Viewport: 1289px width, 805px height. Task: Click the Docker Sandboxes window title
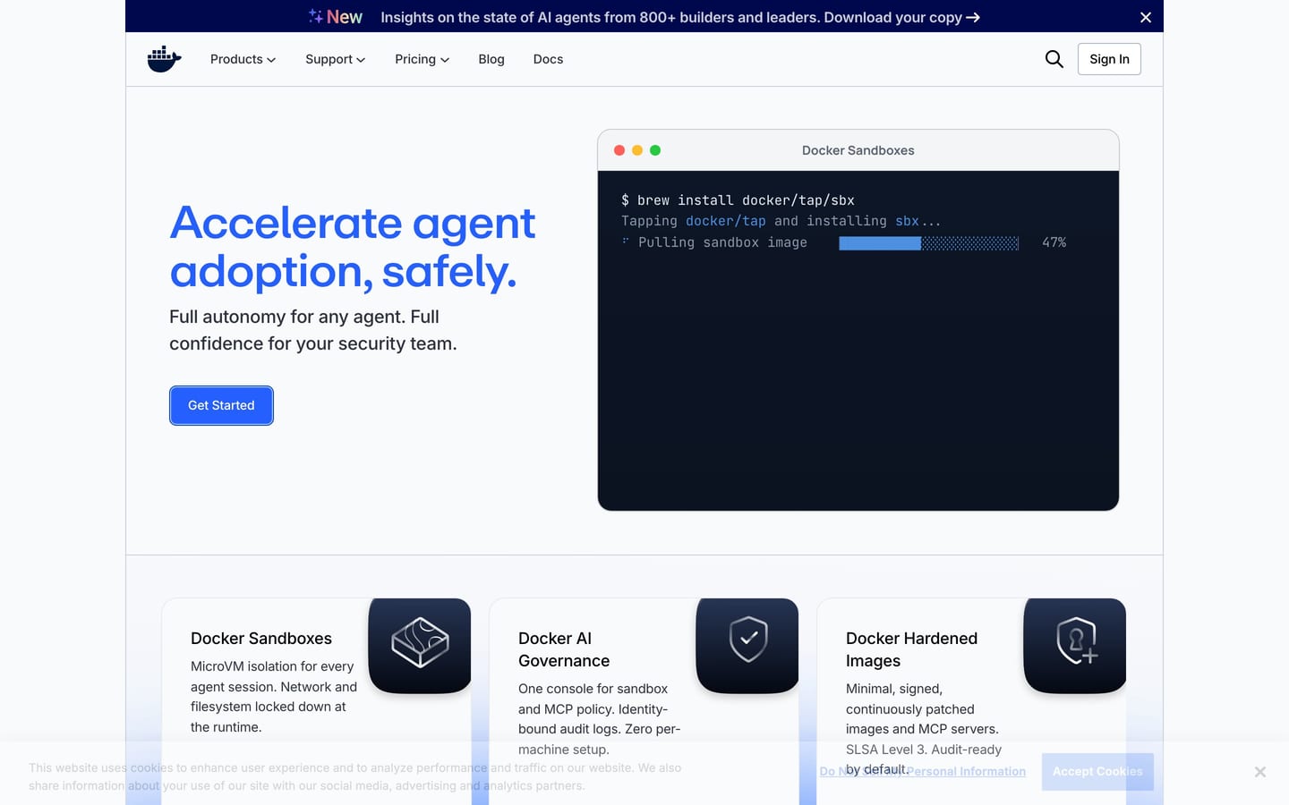(x=858, y=150)
